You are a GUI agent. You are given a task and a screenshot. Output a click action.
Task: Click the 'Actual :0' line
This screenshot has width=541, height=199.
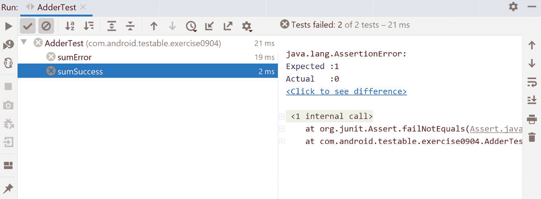313,79
